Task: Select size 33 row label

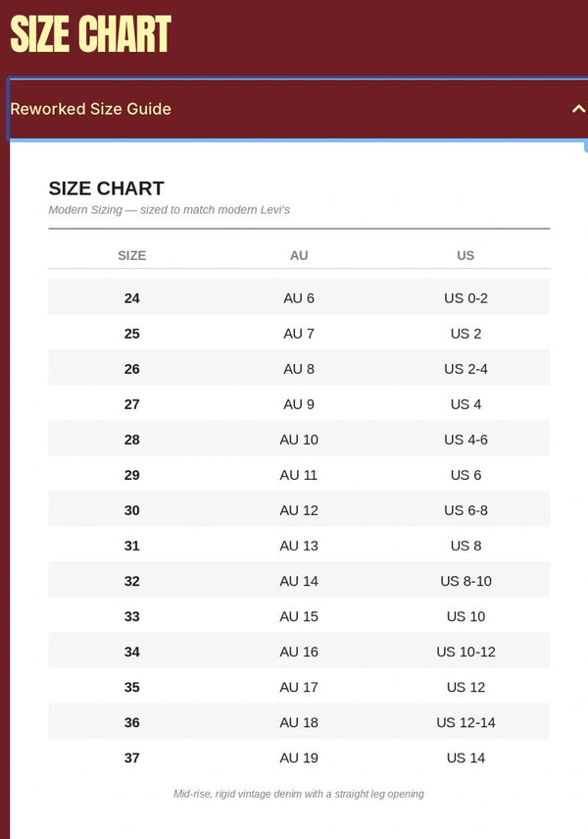Action: click(x=132, y=616)
